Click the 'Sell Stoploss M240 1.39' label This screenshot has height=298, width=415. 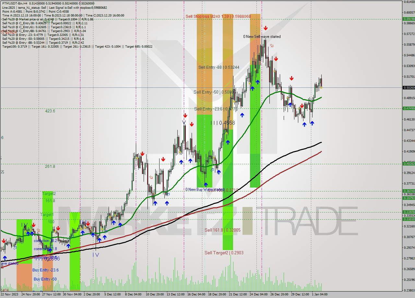tap(218, 16)
